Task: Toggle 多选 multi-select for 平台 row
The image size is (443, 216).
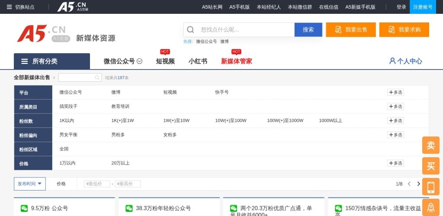Action: [395, 92]
